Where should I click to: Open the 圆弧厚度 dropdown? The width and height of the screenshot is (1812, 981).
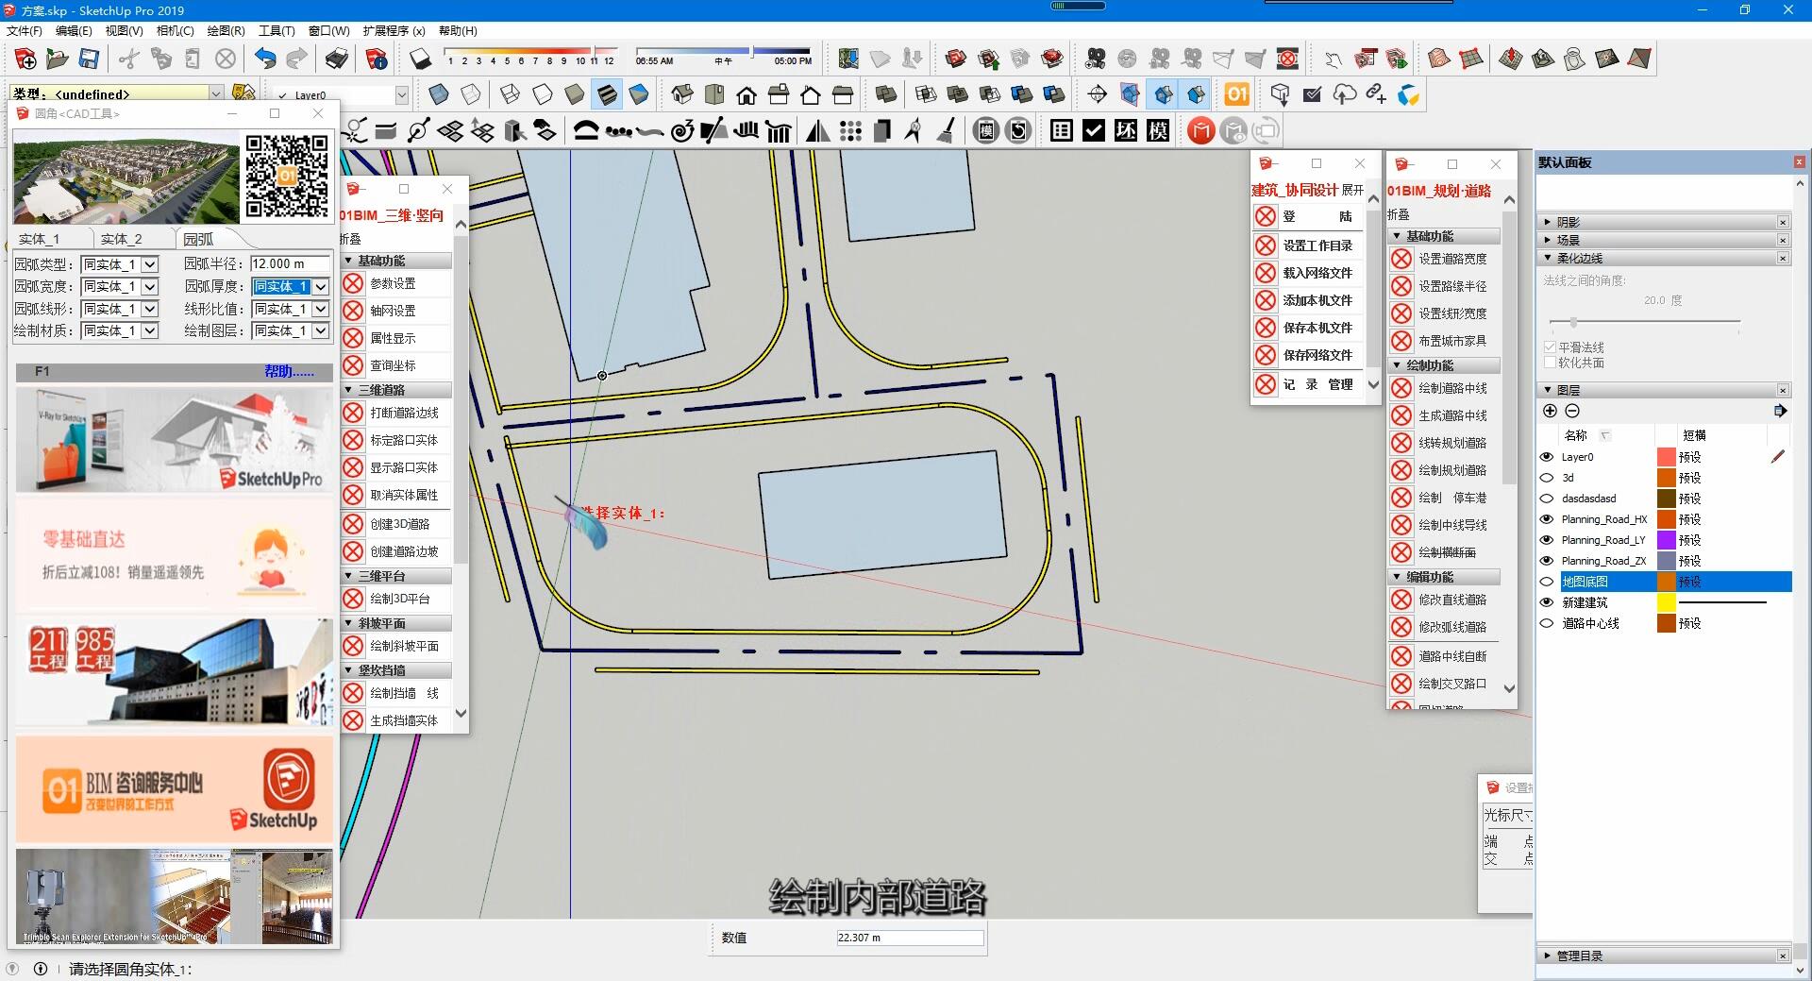pos(321,286)
